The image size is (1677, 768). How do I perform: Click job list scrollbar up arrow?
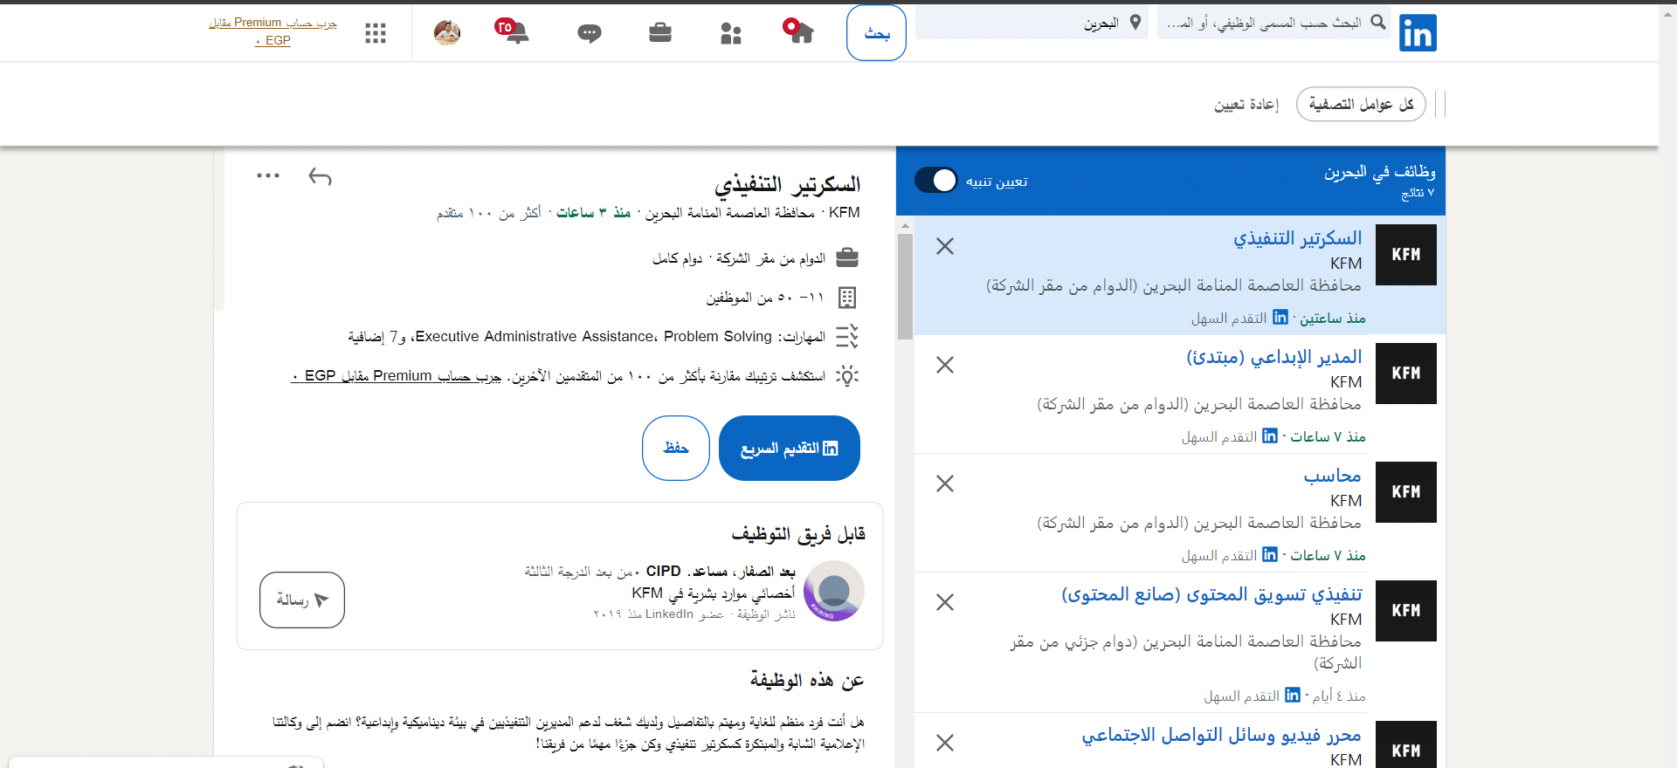point(905,225)
